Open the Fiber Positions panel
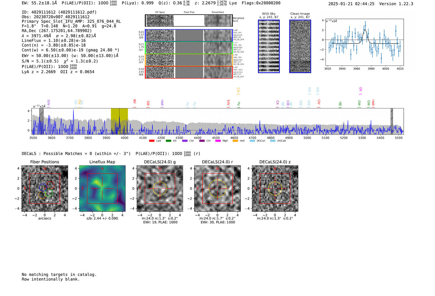The height and width of the screenshot is (296, 435). point(45,189)
